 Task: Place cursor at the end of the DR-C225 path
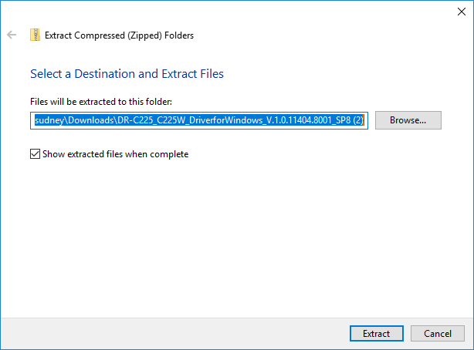point(364,120)
